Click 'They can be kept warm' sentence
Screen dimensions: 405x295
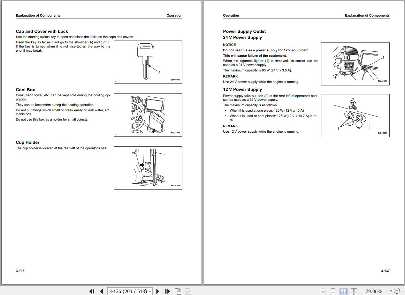click(55, 105)
